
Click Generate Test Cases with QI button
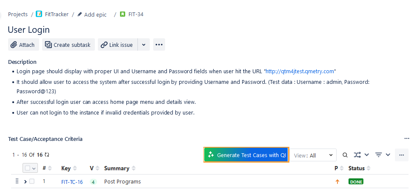[x=247, y=155]
